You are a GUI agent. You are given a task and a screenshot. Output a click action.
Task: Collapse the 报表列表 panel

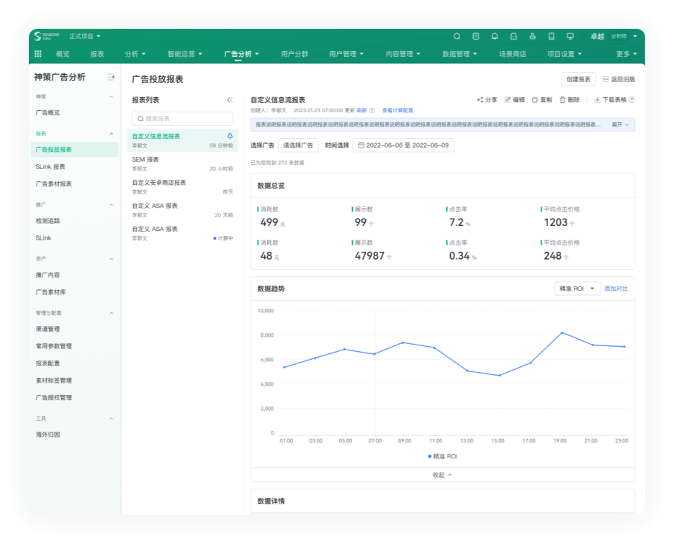pos(230,100)
